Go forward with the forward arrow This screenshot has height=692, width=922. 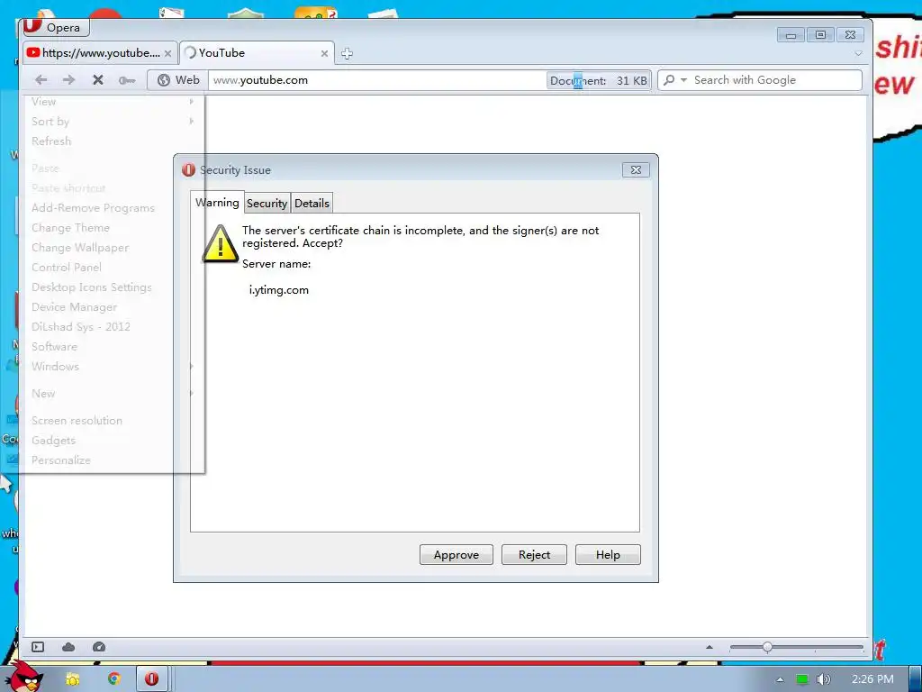(x=68, y=80)
